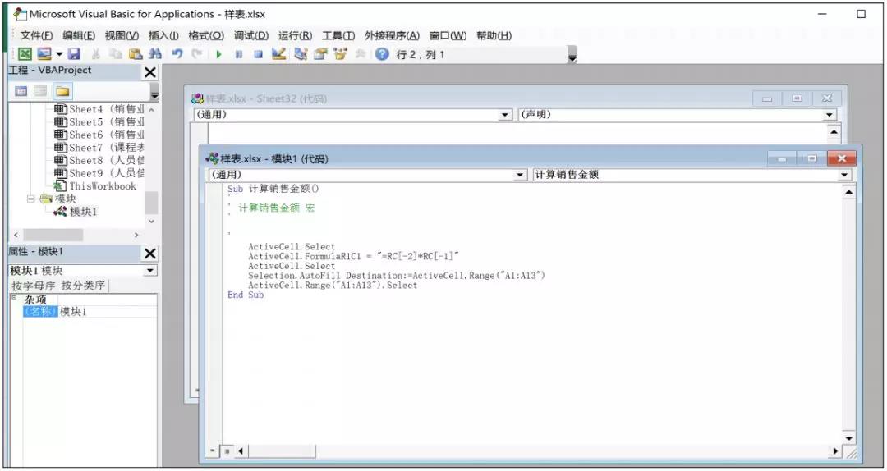Pause execution with the Break icon
The width and height of the screenshot is (887, 471).
pos(239,54)
